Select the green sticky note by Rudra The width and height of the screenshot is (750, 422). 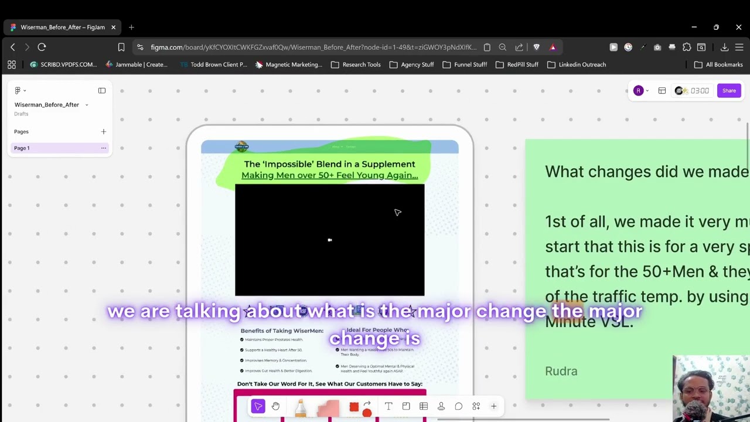click(x=637, y=268)
